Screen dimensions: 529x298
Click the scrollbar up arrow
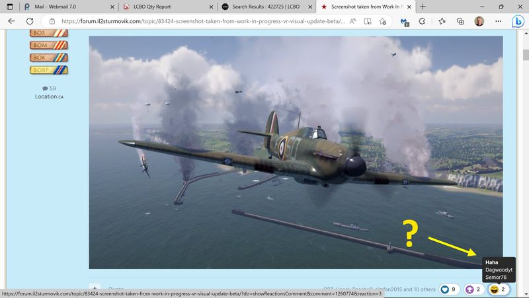(x=526, y=34)
